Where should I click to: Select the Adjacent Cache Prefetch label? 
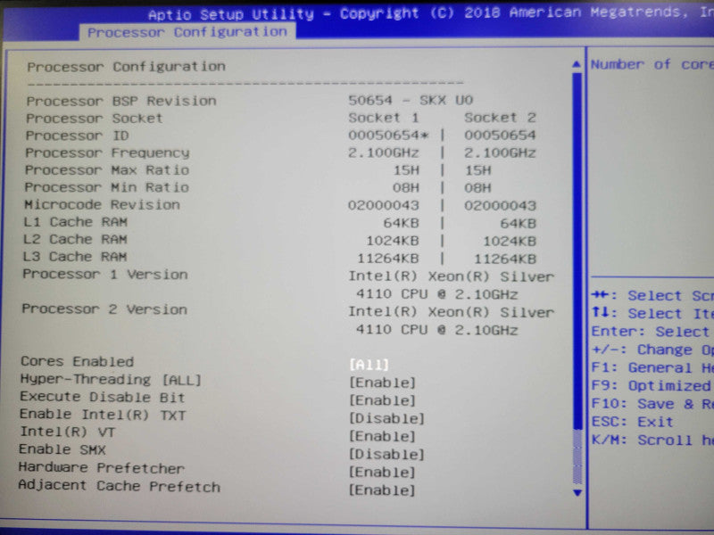tap(120, 486)
